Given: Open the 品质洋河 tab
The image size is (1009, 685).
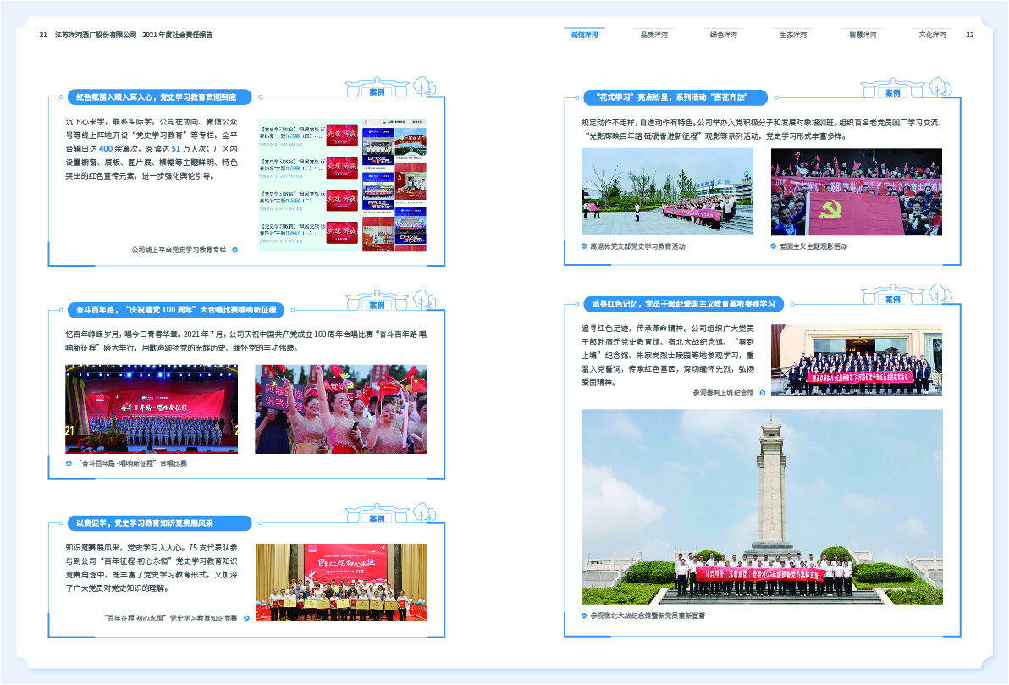Looking at the screenshot, I should click(653, 35).
